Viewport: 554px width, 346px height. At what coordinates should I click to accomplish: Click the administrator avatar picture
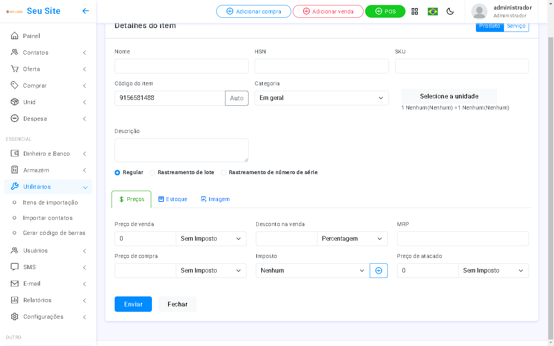479,12
